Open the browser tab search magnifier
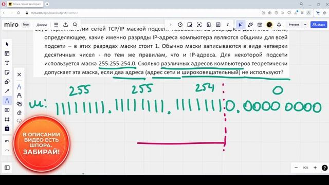This screenshot has height=185, width=329. [x=301, y=4]
